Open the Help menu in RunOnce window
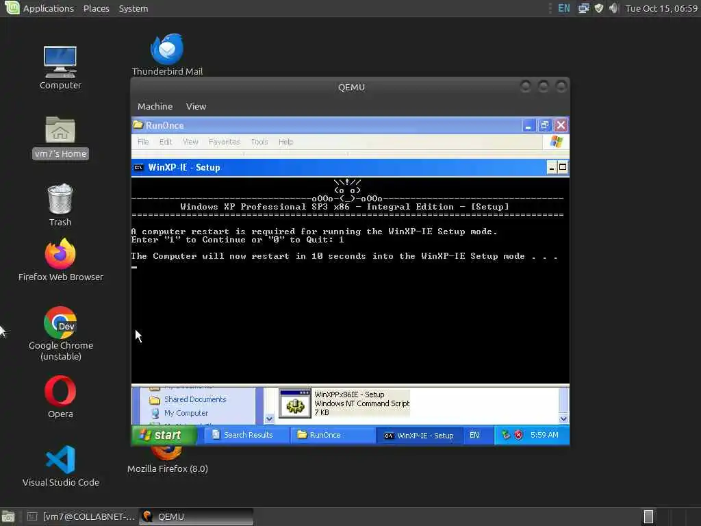 (x=285, y=142)
